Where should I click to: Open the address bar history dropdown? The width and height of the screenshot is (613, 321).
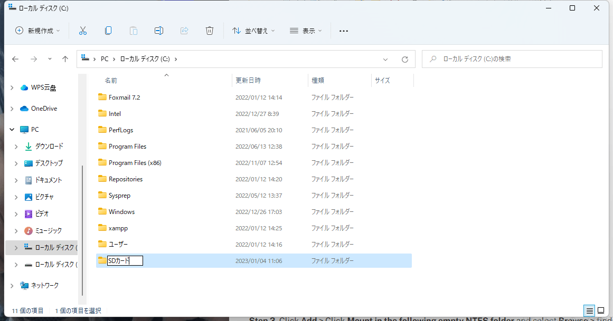tap(386, 59)
